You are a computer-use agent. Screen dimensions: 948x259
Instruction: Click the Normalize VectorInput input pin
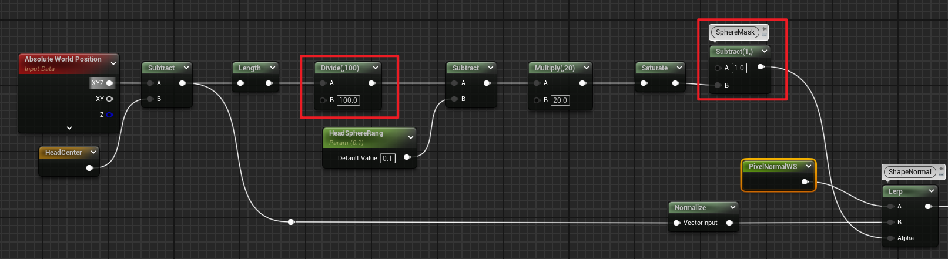click(x=676, y=223)
